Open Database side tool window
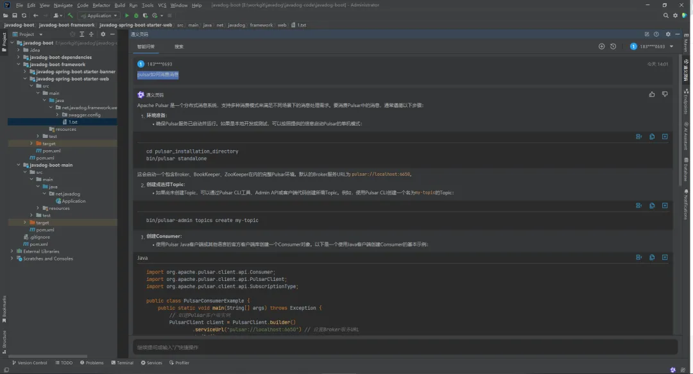Image resolution: width=693 pixels, height=374 pixels. [x=685, y=169]
